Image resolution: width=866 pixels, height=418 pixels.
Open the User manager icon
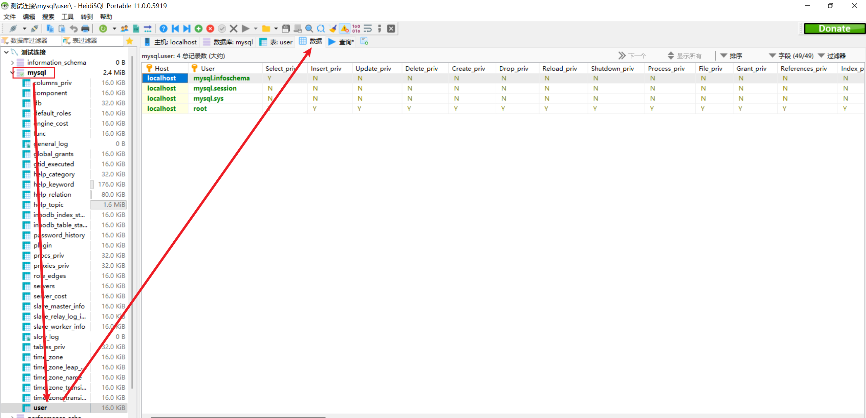pos(125,29)
